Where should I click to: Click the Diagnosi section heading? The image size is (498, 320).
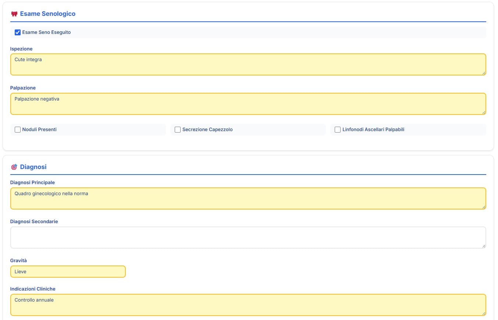(x=33, y=167)
